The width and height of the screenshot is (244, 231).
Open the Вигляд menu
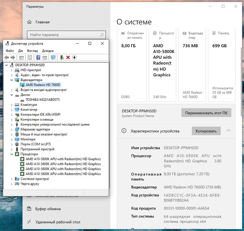(32, 51)
